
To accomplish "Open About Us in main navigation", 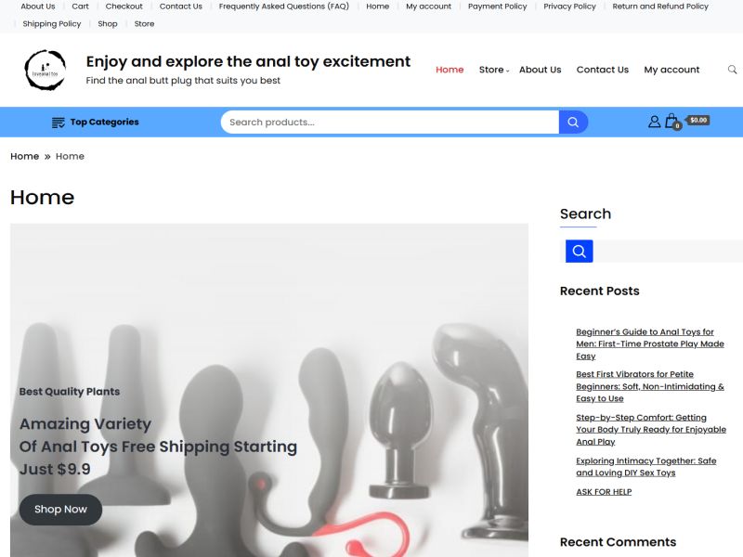I will (x=540, y=70).
